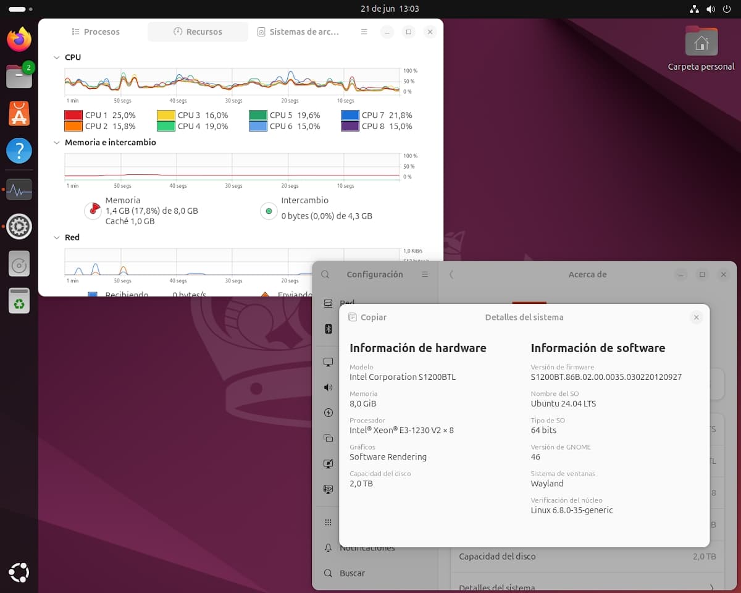
Task: Close the Detalles del sistema dialog
Action: coord(696,317)
